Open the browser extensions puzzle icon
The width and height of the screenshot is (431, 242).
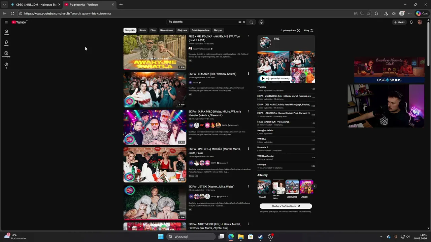point(376,13)
